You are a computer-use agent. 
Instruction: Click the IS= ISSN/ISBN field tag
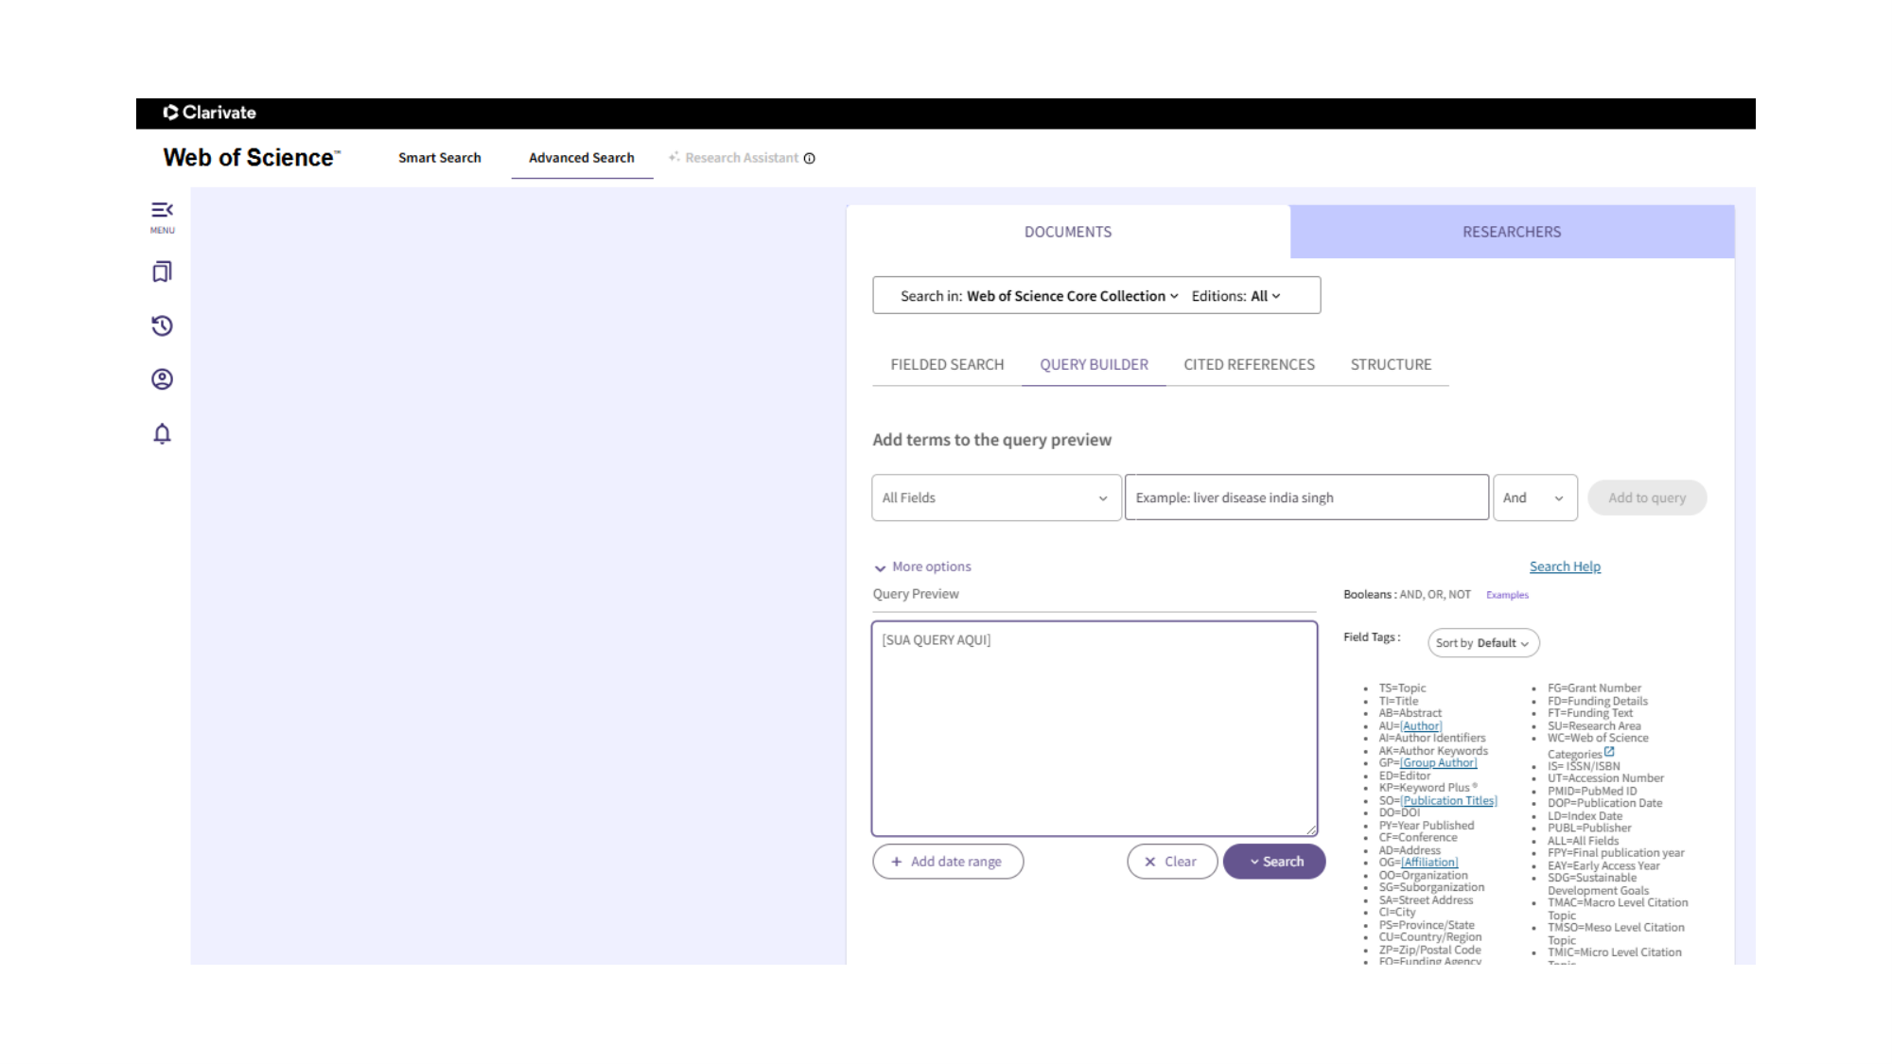tap(1584, 766)
